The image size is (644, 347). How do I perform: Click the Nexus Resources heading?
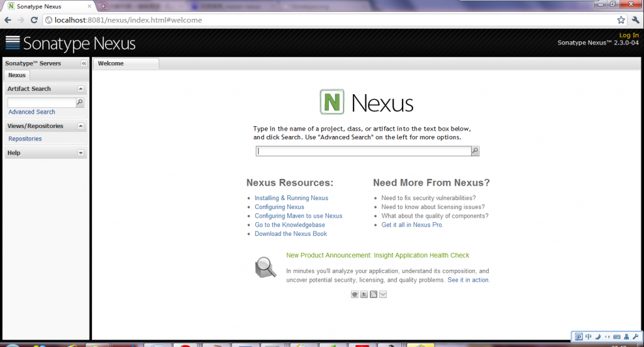[289, 183]
